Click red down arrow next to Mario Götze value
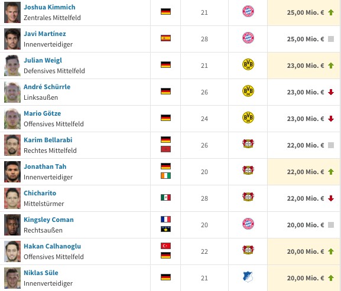 tap(331, 119)
